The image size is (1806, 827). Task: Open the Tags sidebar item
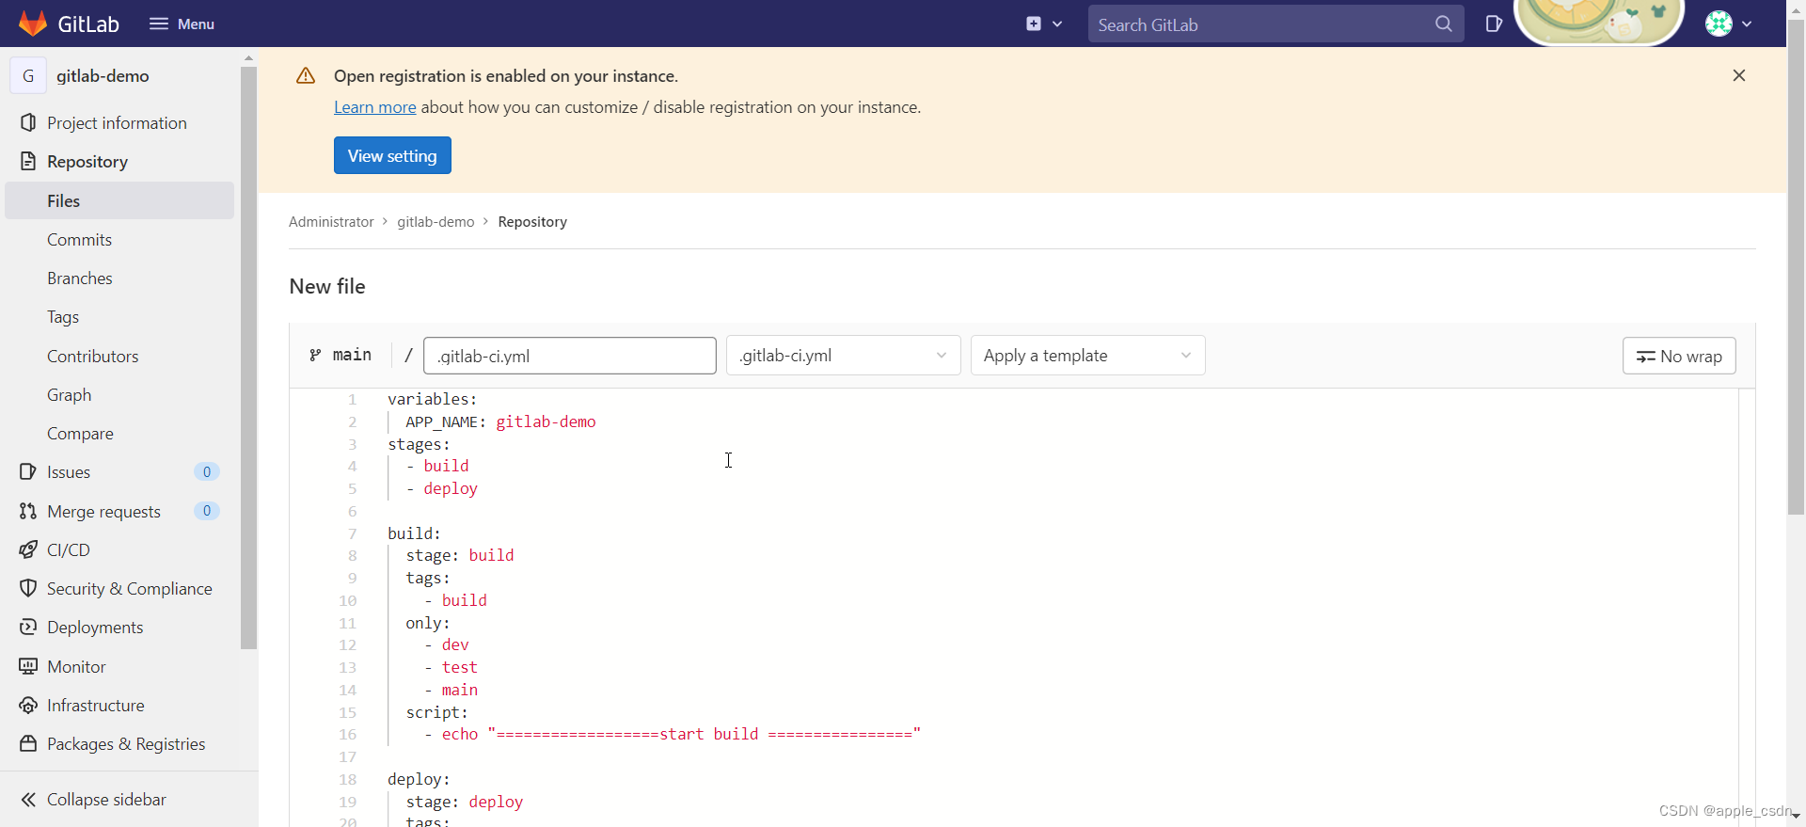[x=119, y=317]
